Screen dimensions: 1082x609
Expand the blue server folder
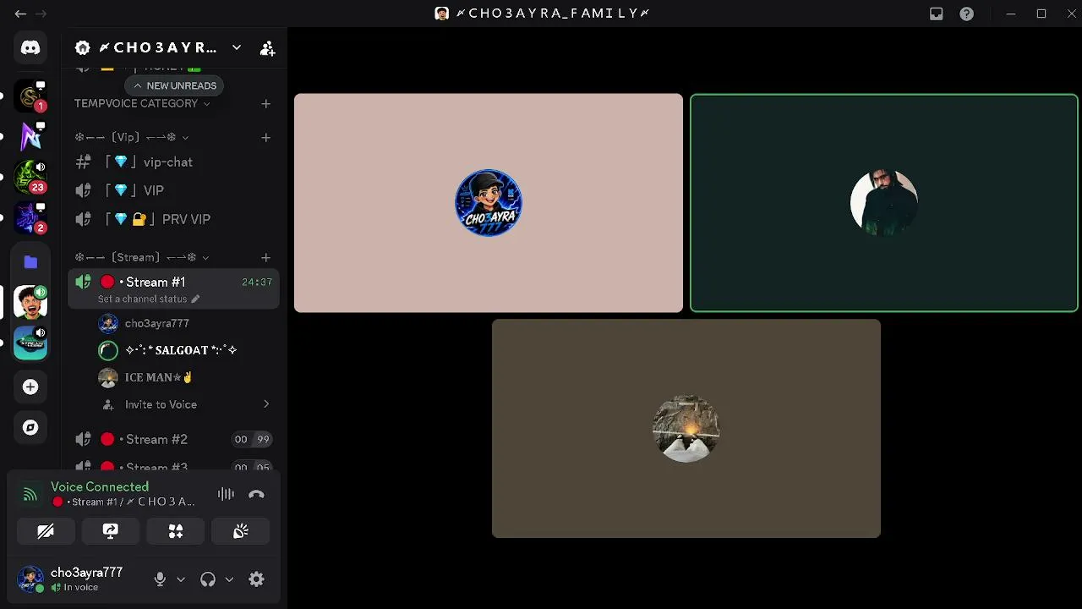tap(30, 261)
